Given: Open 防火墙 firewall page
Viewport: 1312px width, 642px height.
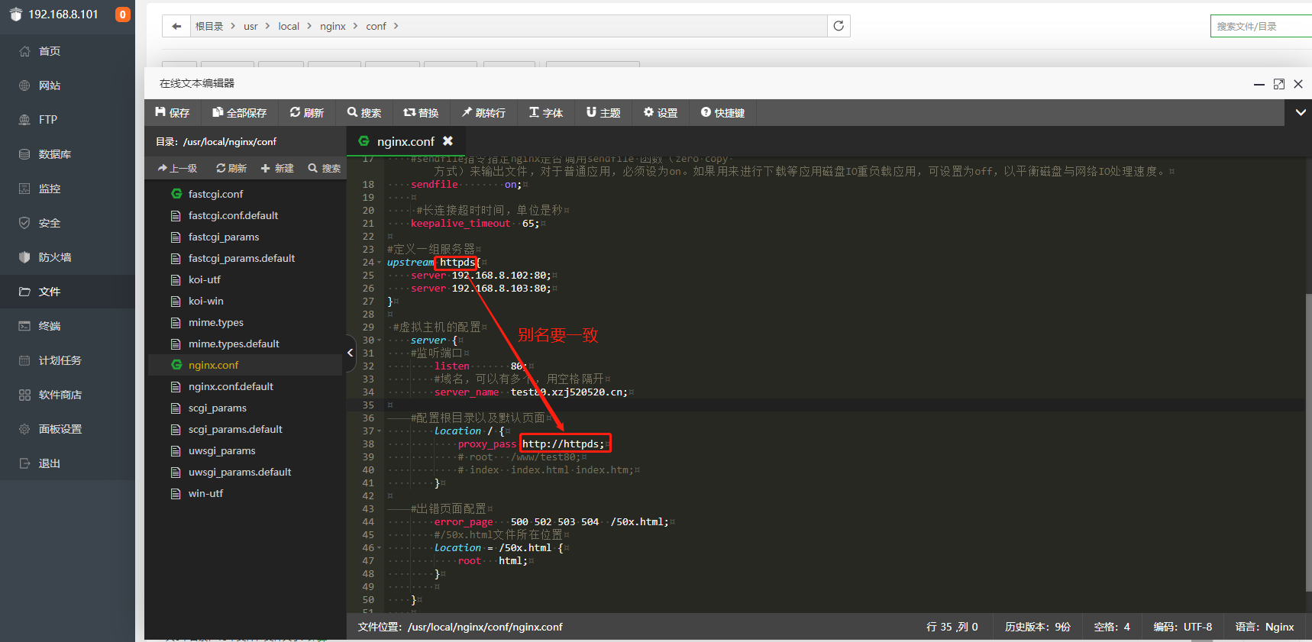Looking at the screenshot, I should coord(55,257).
